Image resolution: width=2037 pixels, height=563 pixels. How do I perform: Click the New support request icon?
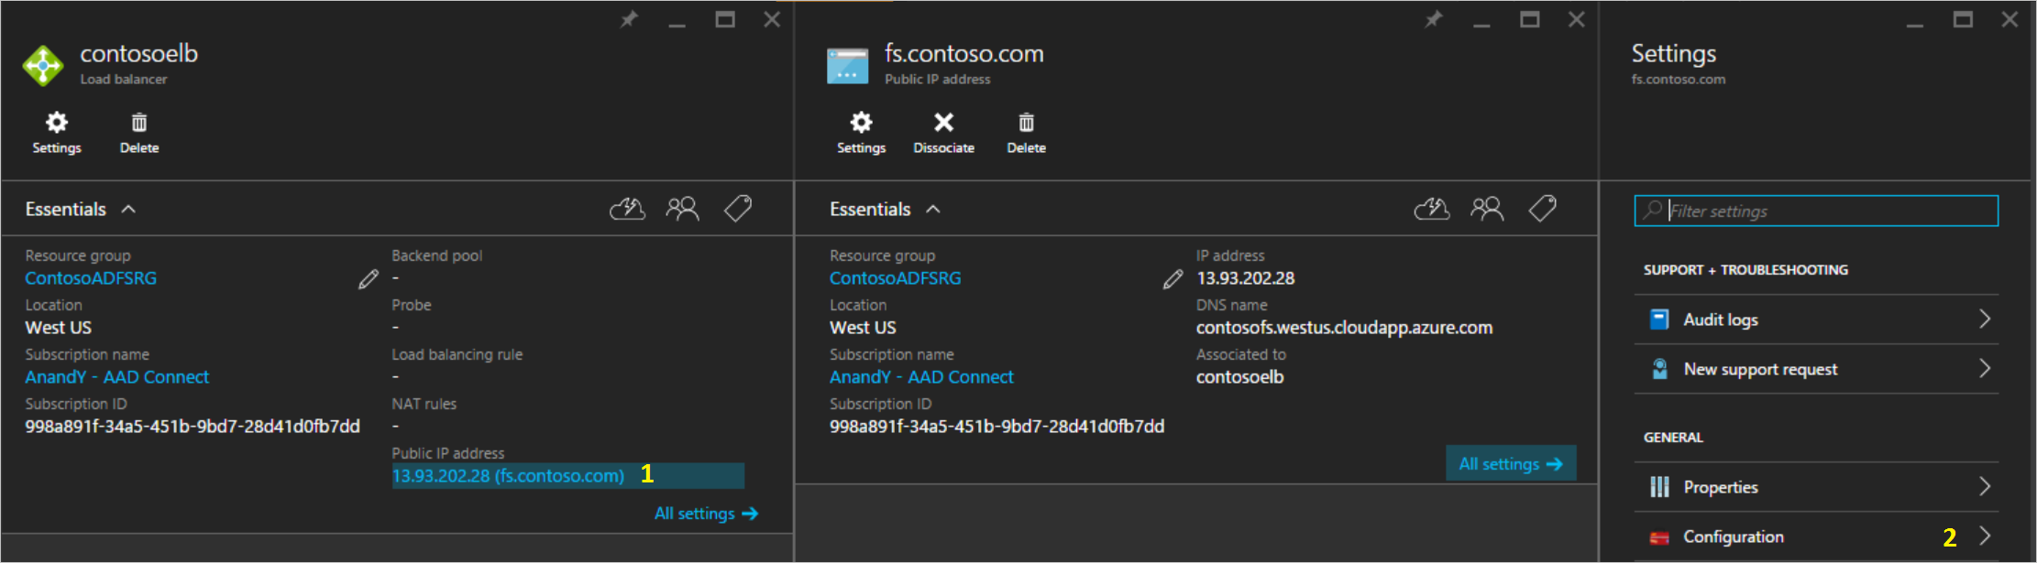1659,369
